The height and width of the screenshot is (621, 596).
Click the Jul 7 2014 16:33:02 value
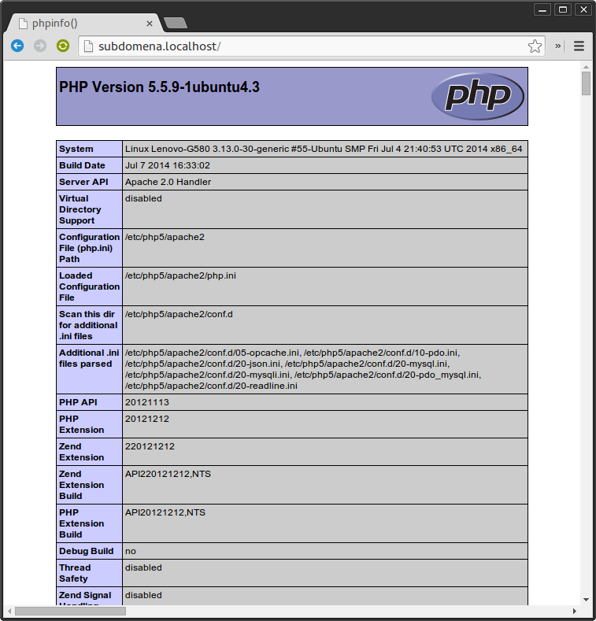click(168, 165)
